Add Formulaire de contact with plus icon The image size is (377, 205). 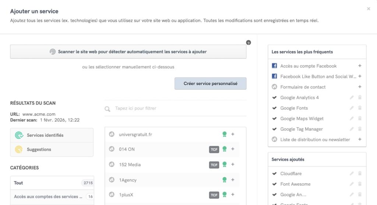pos(360,87)
